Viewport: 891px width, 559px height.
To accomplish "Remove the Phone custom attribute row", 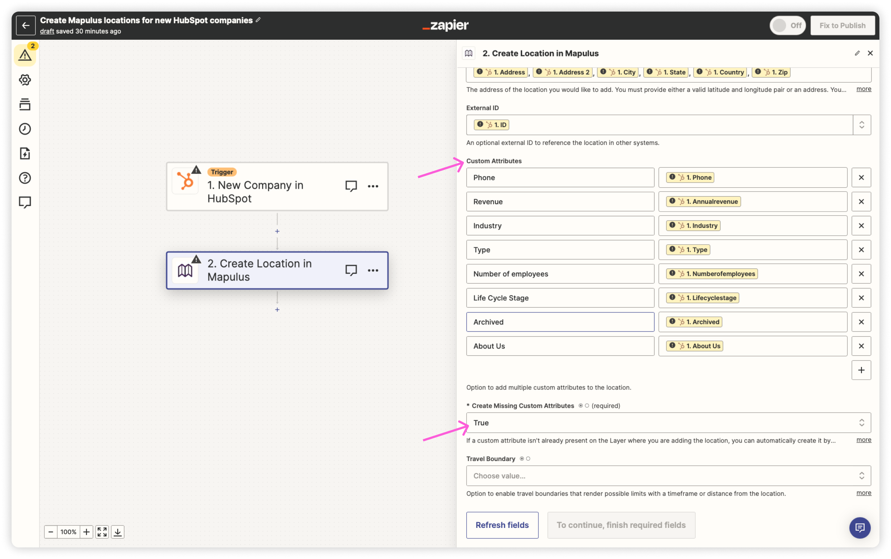I will [x=861, y=178].
